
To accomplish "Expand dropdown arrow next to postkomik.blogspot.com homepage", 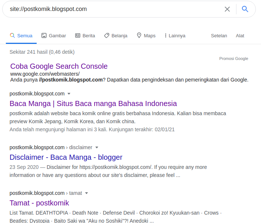I will tap(69, 94).
